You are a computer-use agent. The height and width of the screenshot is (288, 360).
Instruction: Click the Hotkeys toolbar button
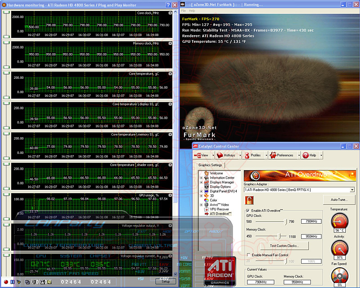coord(226,155)
